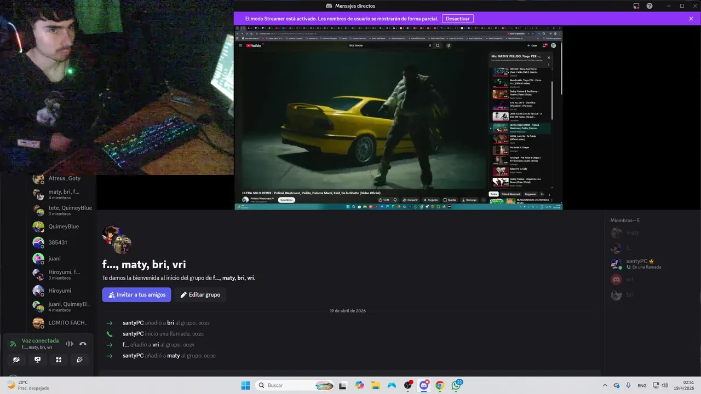The height and width of the screenshot is (394, 701).
Task: Open the activities launcher icon
Action: 59,360
